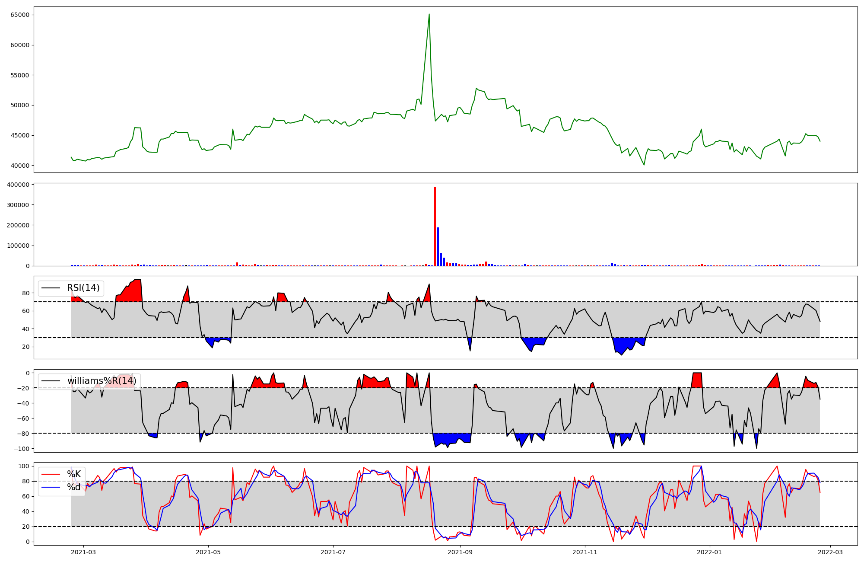The width and height of the screenshot is (864, 562).
Task: Click the %K legend text
Action: [x=74, y=474]
